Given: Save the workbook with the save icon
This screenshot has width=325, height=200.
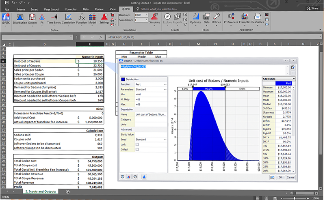Looking at the screenshot, I should click(6, 3).
